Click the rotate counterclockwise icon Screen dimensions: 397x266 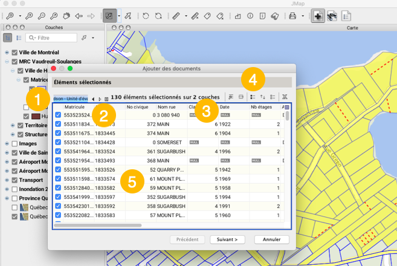[146, 16]
